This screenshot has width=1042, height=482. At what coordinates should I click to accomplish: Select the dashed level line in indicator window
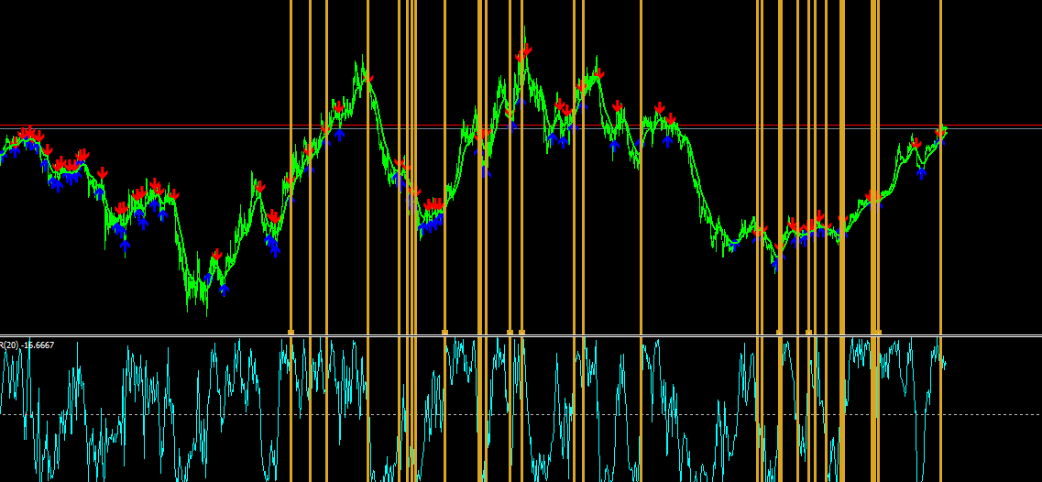[521, 414]
